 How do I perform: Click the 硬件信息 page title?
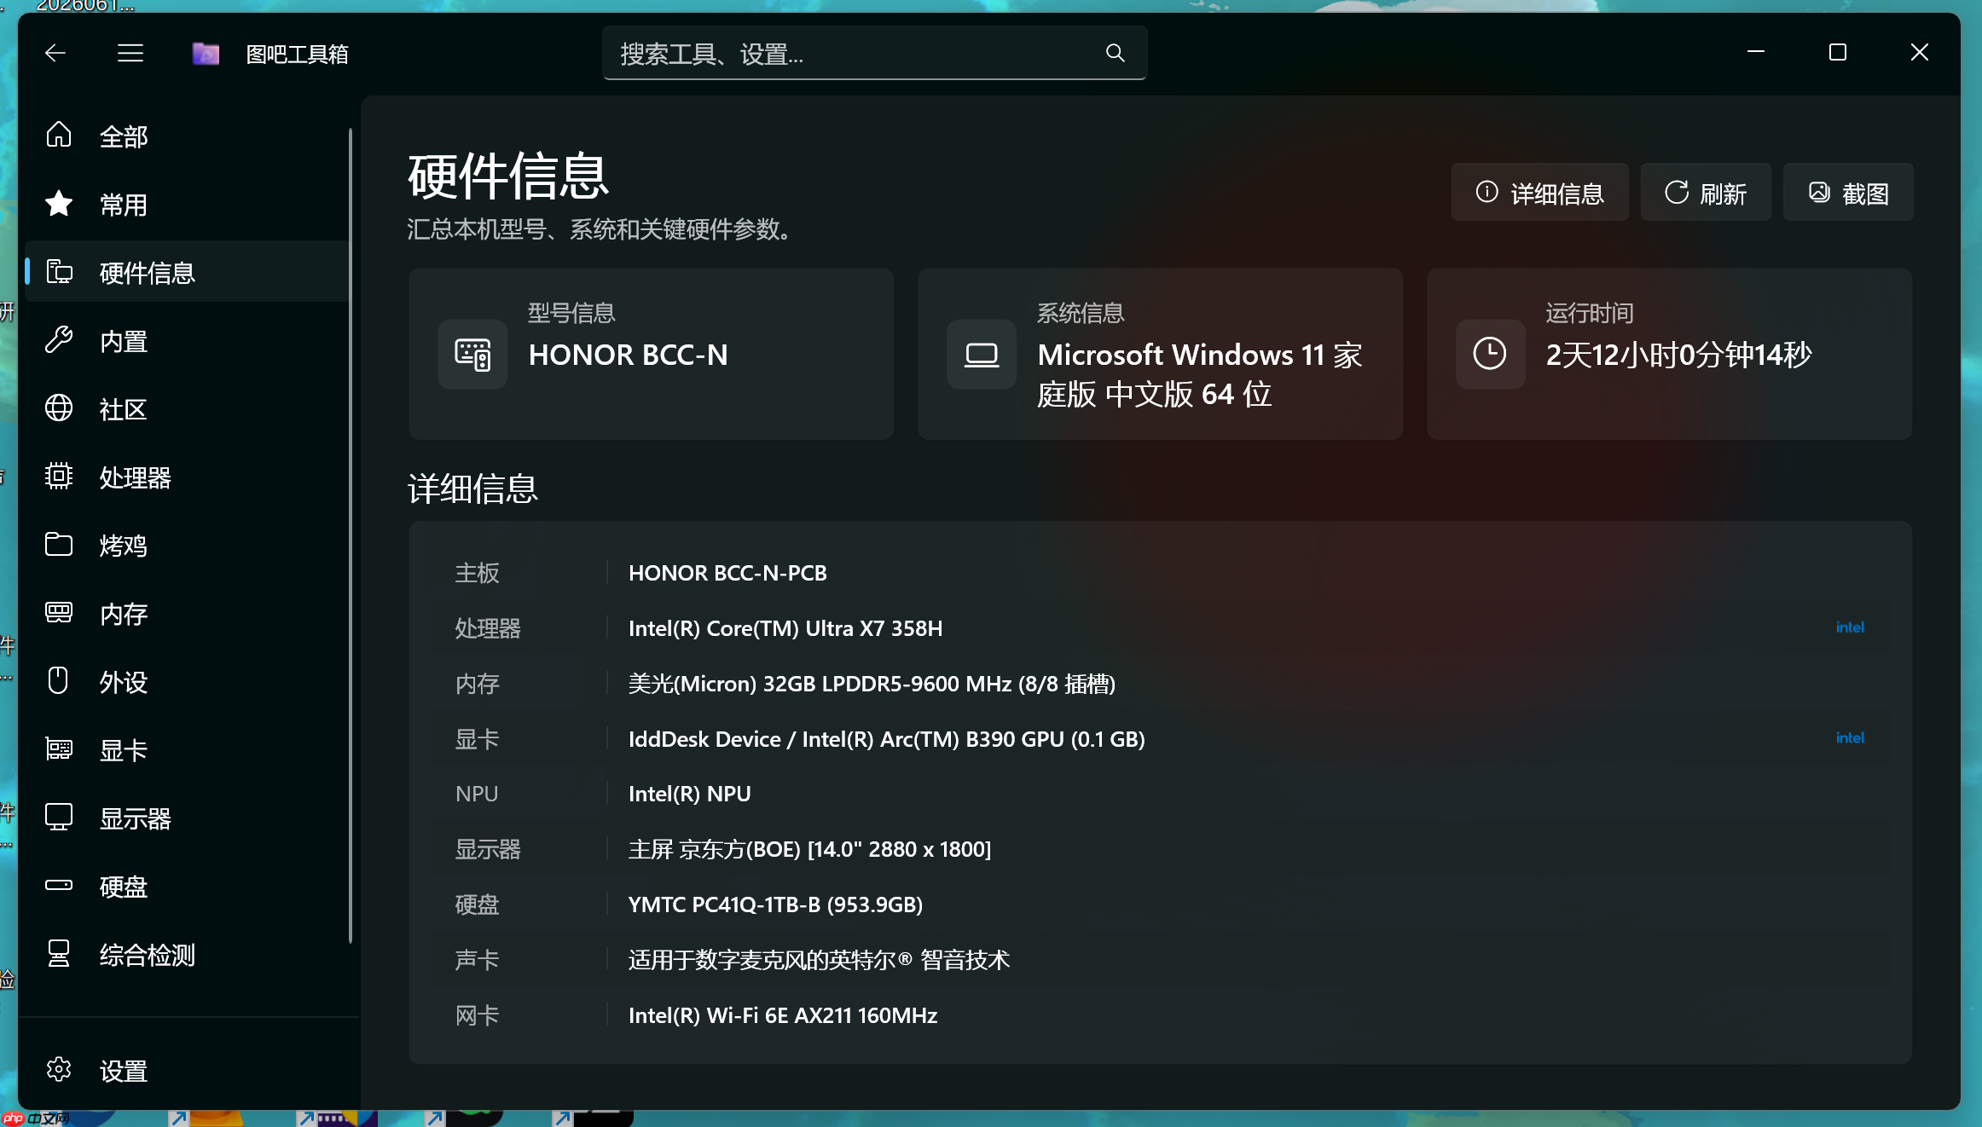click(508, 176)
